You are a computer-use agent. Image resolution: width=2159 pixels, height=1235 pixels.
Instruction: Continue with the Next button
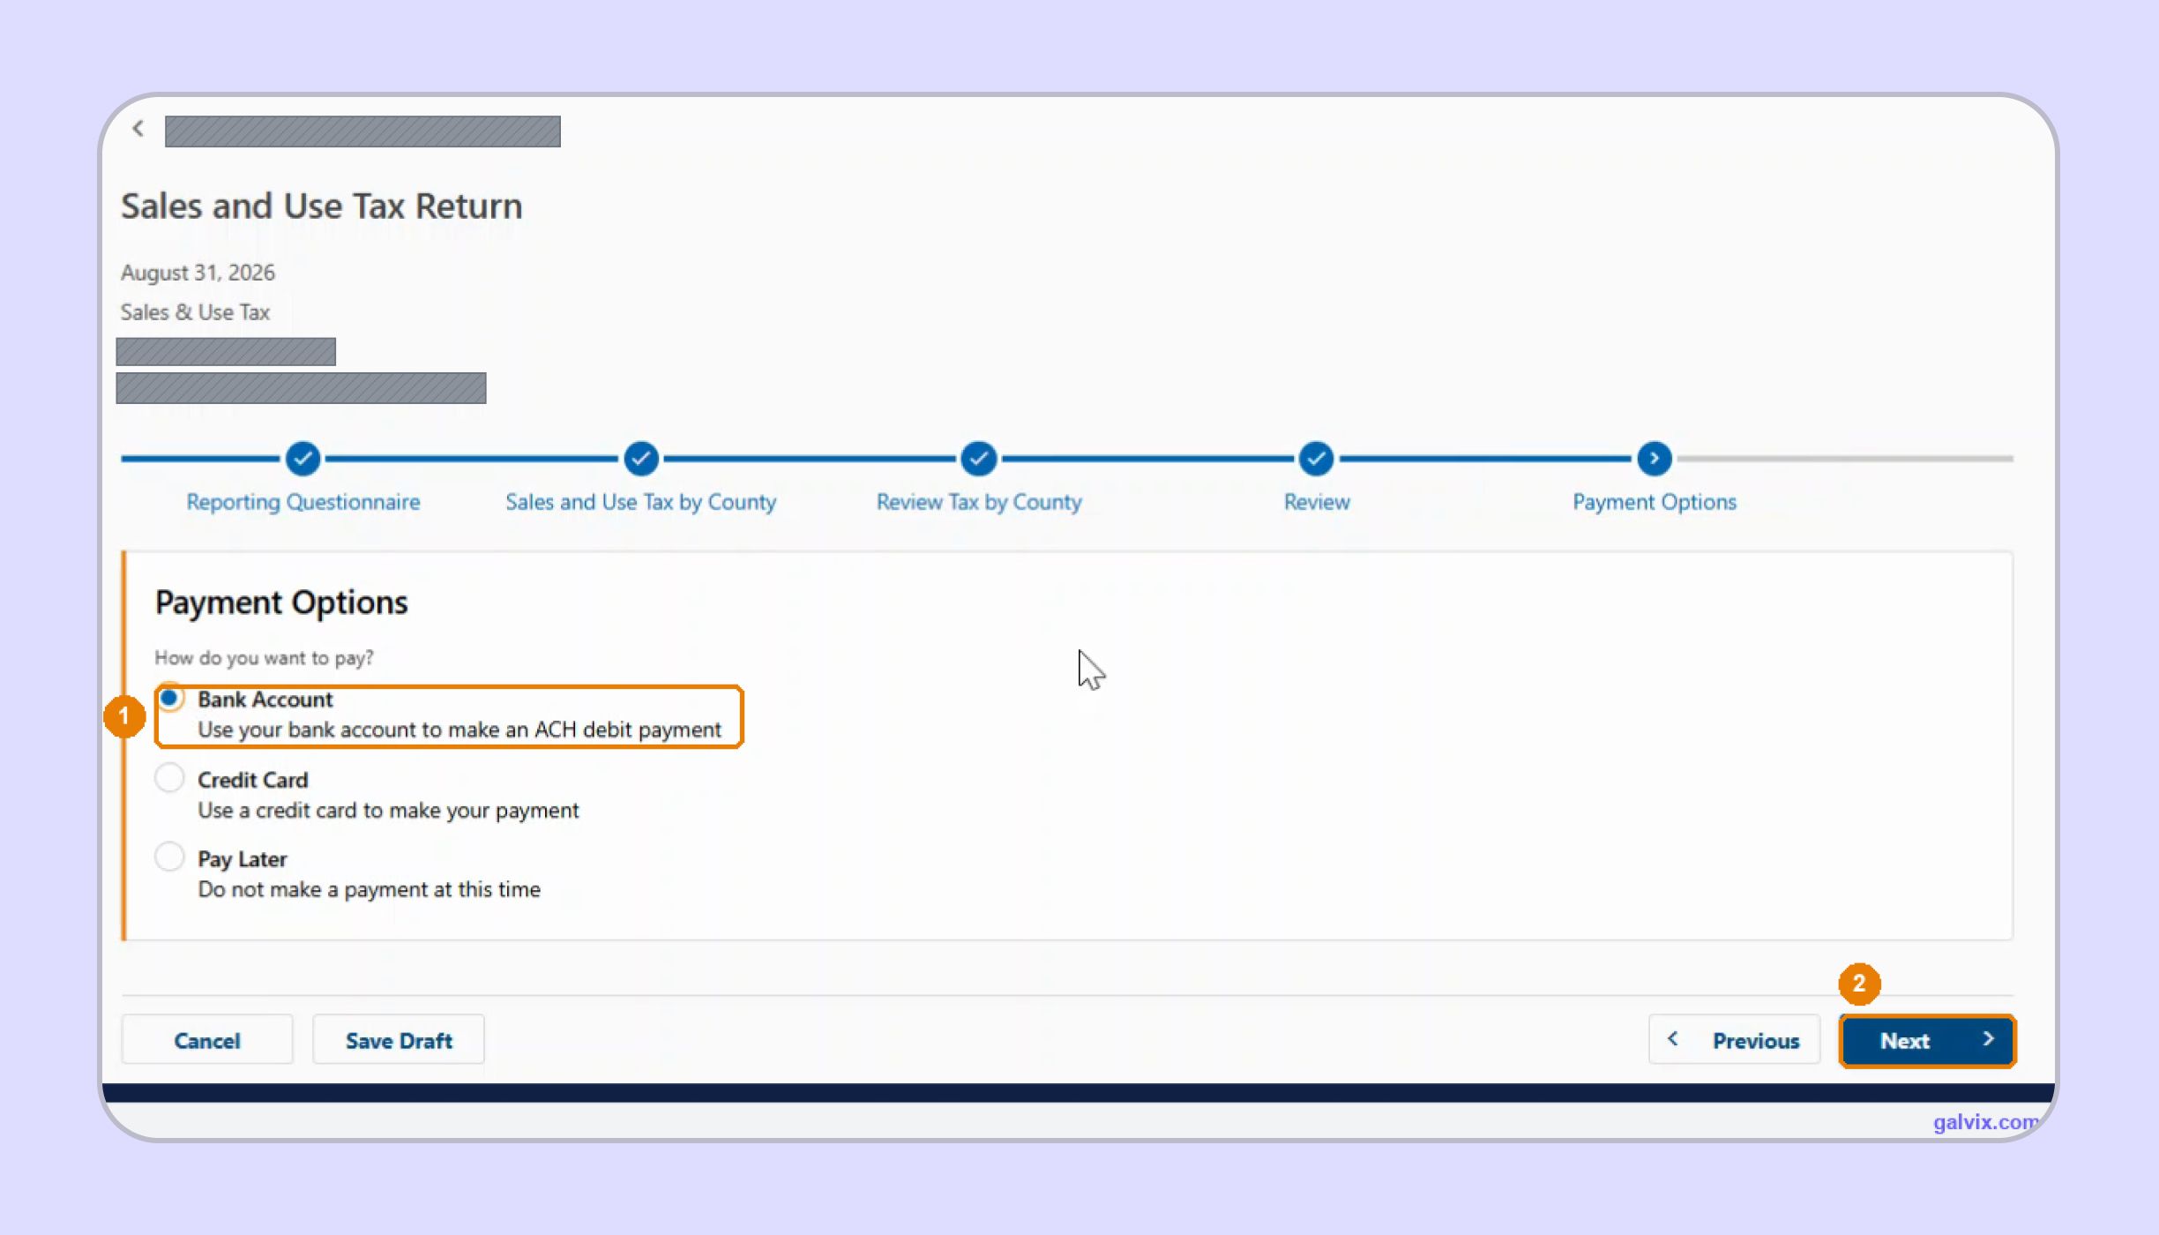(1928, 1041)
